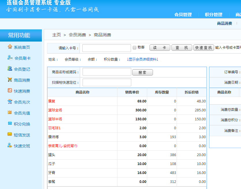Click the 快速交班 sidebar icon

(10, 145)
